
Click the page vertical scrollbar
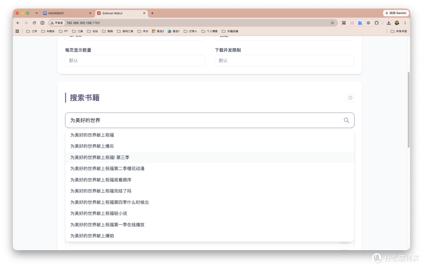click(409, 110)
